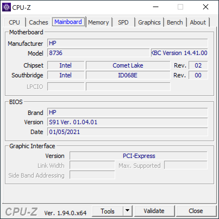Close window using title bar X
Image resolution: width=219 pixels, height=219 pixels.
[x=205, y=7]
